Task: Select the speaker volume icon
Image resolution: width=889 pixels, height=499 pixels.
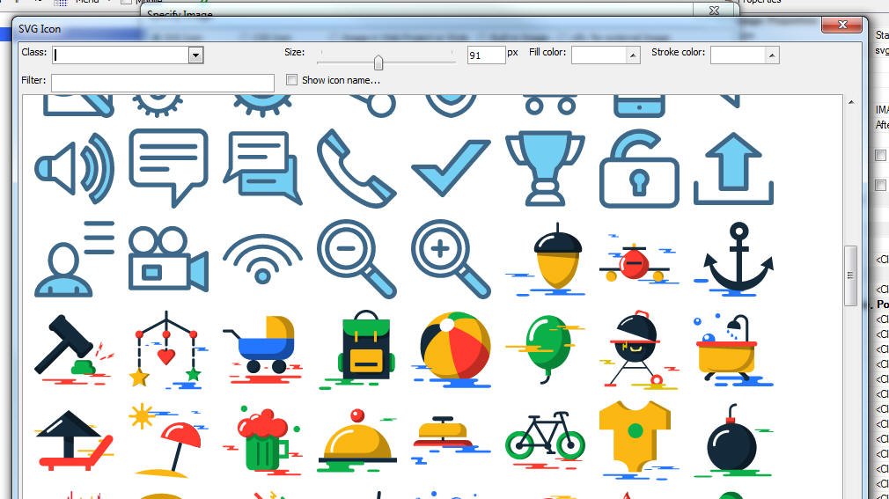Action: (74, 168)
